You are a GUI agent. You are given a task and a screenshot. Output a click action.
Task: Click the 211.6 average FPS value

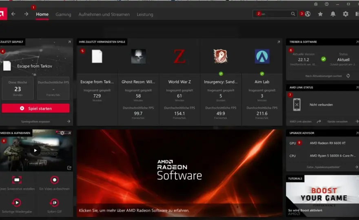(262, 113)
